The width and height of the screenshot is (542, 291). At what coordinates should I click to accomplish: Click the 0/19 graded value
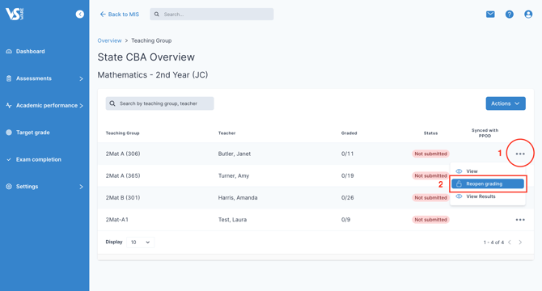(x=347, y=175)
